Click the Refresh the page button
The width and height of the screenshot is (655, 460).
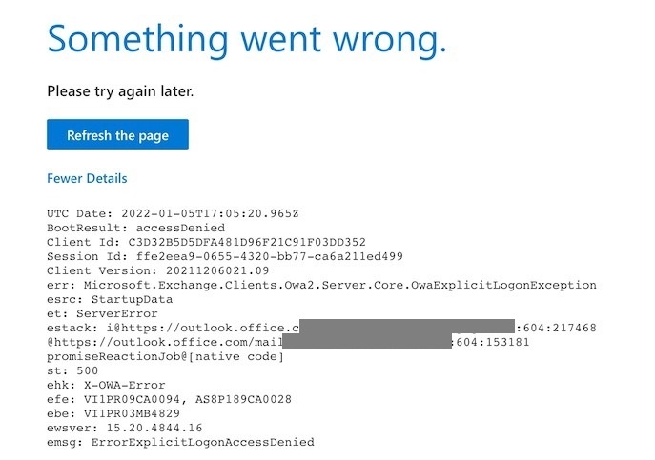coord(117,134)
